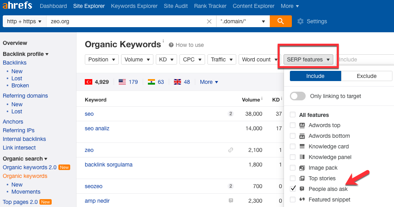This screenshot has height=207, width=394.
Task: Clear the zeo.org search field
Action: tap(209, 22)
